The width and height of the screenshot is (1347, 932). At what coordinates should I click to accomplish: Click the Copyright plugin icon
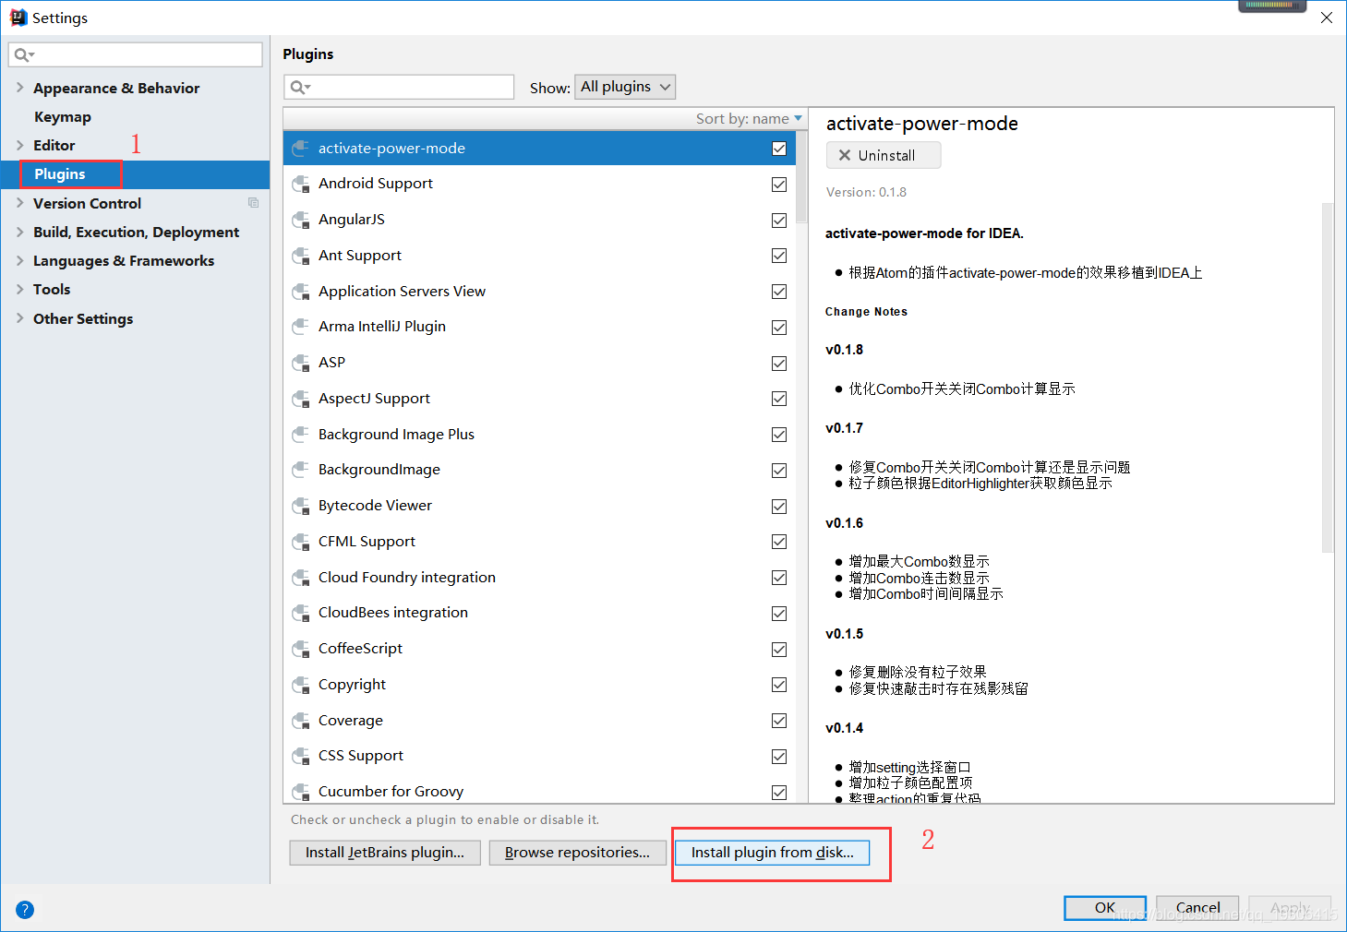(x=300, y=685)
